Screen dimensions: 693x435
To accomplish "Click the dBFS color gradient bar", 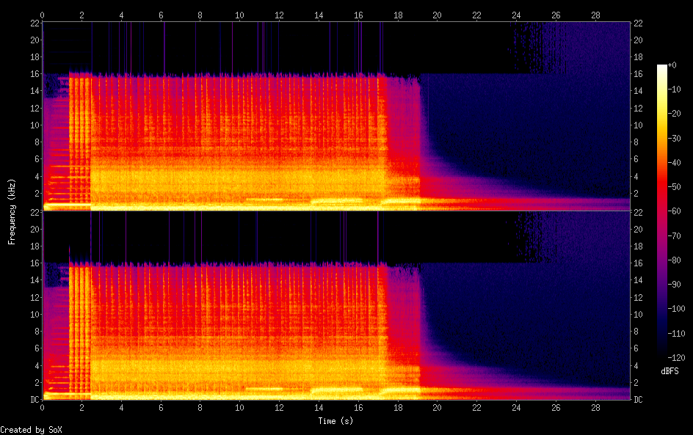I will pyautogui.click(x=661, y=211).
